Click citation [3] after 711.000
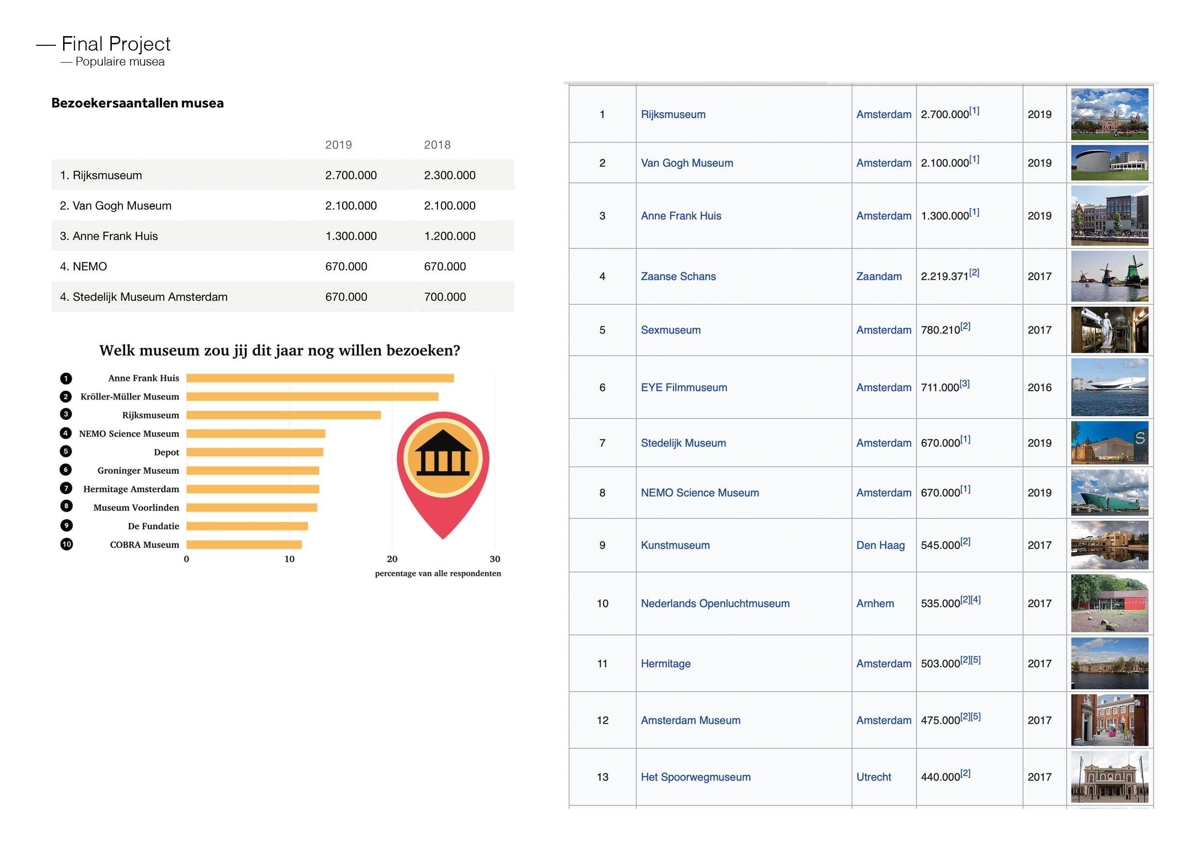Image resolution: width=1195 pixels, height=845 pixels. (964, 384)
